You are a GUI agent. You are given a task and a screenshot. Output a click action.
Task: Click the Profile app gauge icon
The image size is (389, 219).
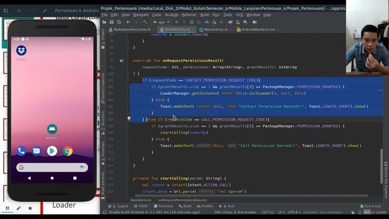[x=207, y=22]
